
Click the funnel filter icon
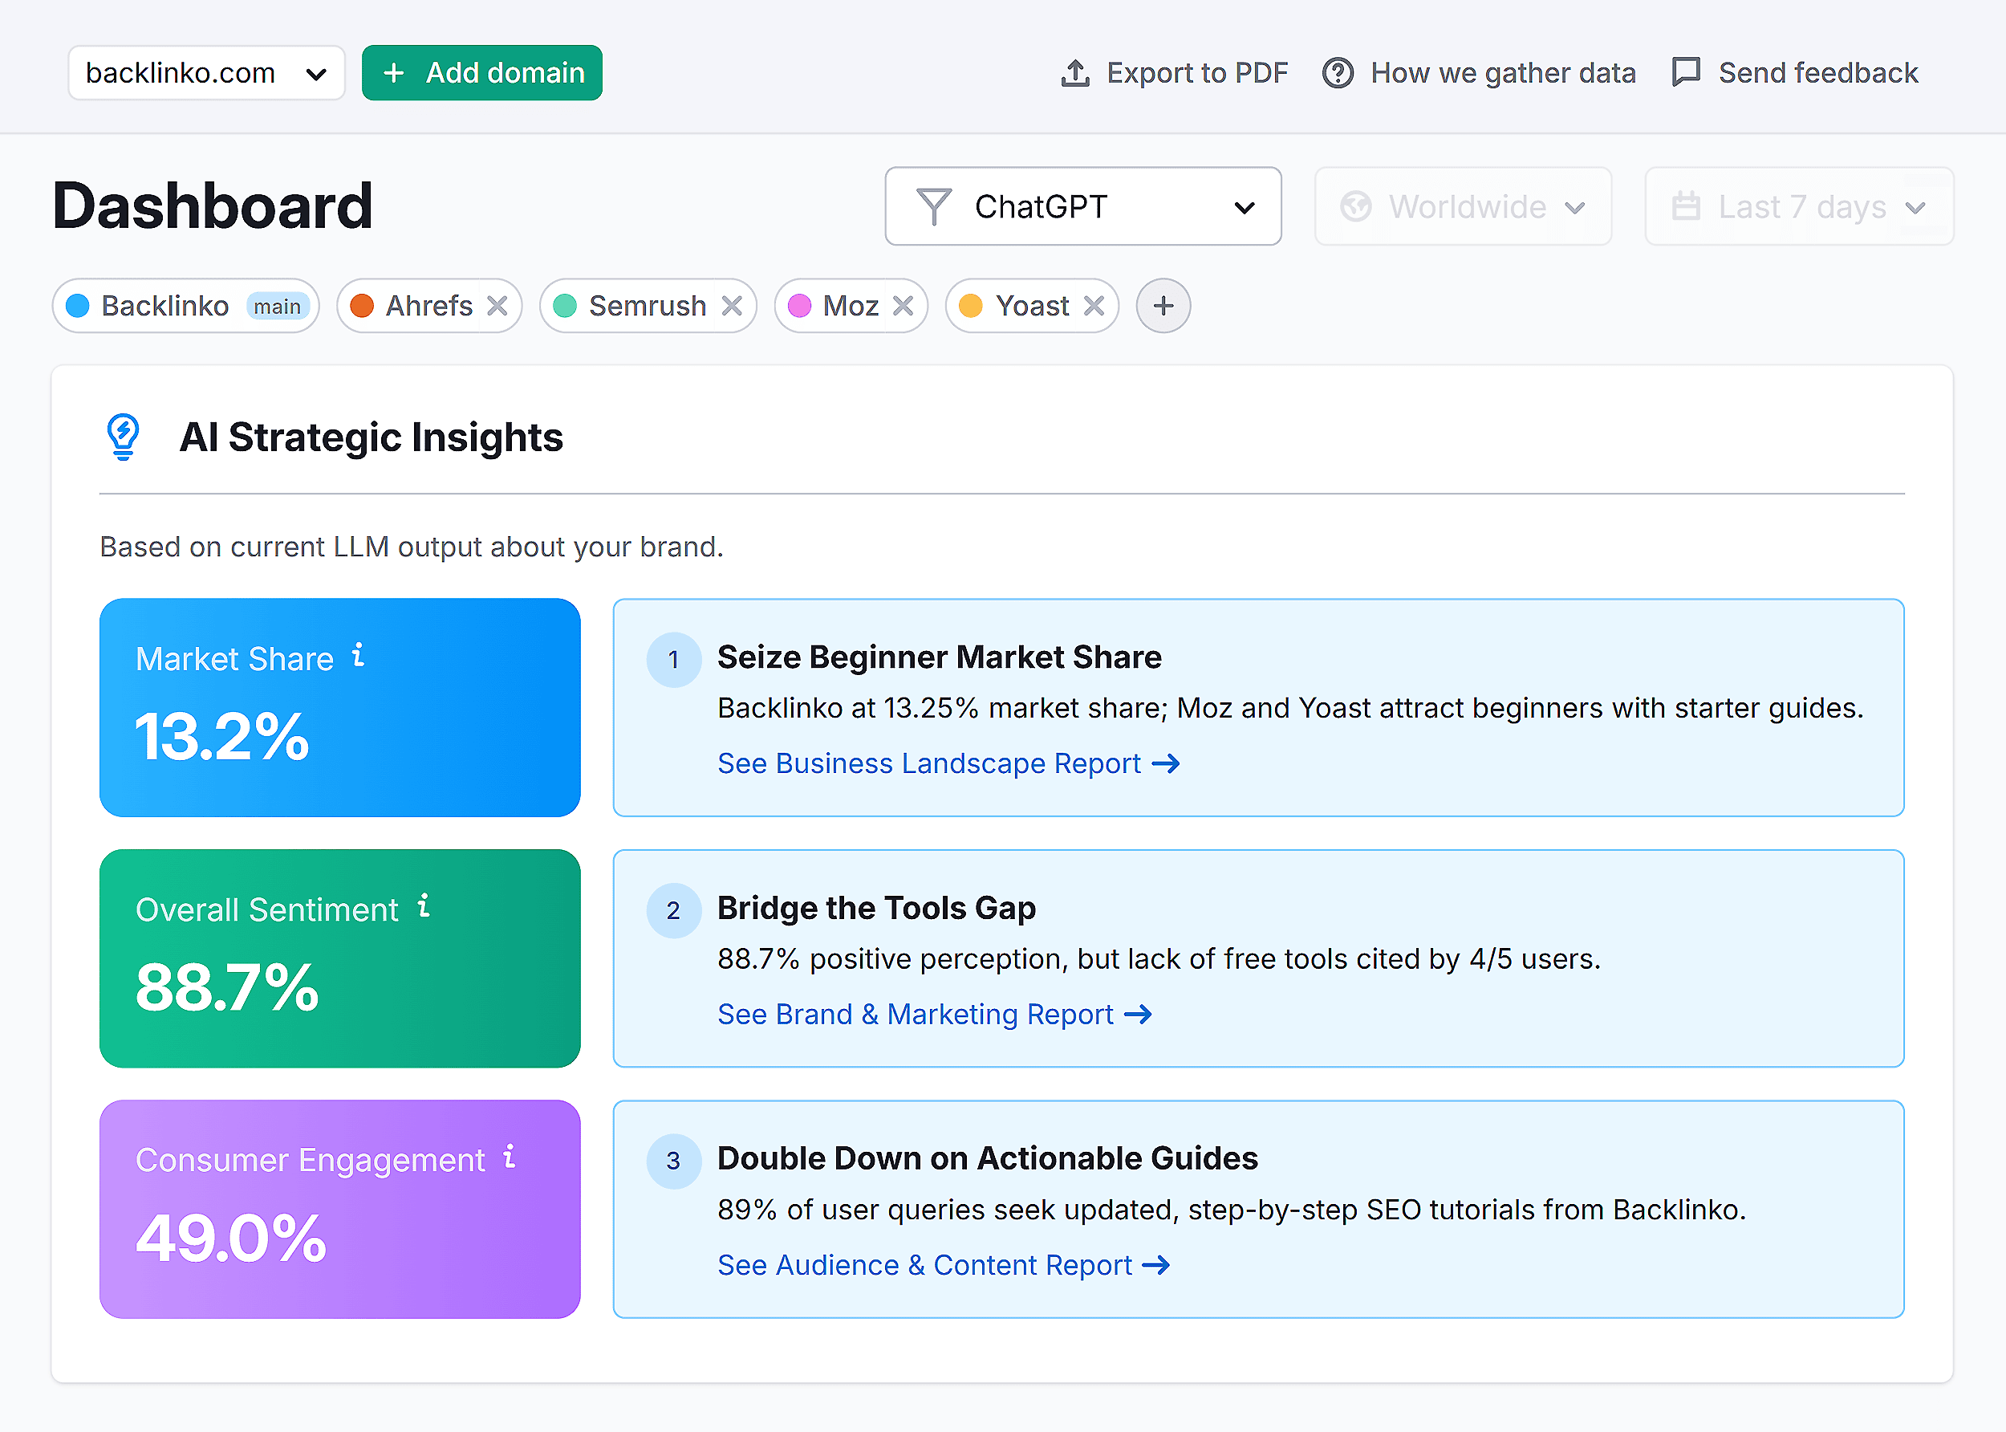coord(933,206)
